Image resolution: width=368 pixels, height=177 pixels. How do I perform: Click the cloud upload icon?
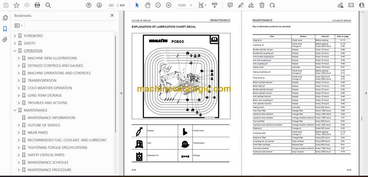click(x=27, y=5)
